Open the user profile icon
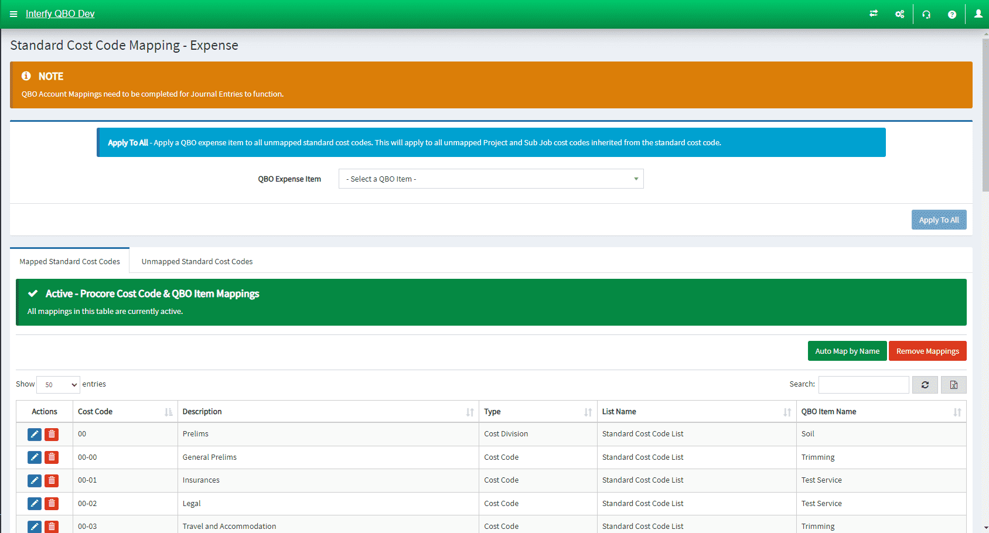Viewport: 989px width, 533px height. pyautogui.click(x=978, y=14)
